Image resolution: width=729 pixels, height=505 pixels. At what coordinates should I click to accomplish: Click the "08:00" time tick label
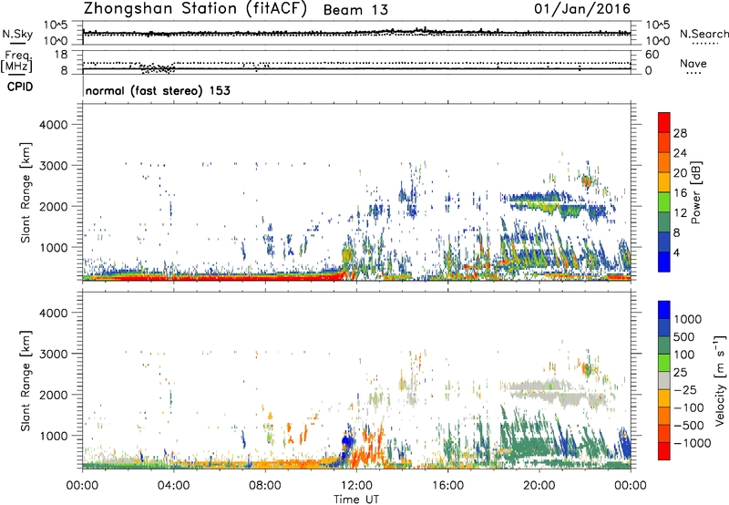[x=265, y=486]
